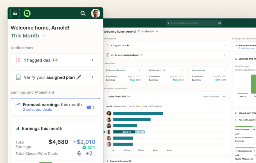The image size is (256, 163).
Task: Expand the Account Executive plus box
Action: (236, 120)
